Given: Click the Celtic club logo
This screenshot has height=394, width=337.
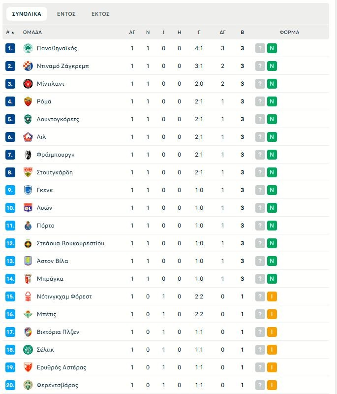Looking at the screenshot, I should pos(28,350).
